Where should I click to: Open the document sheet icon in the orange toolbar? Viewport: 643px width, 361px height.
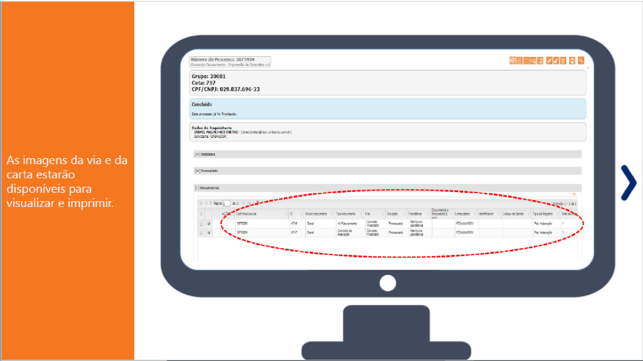(519, 60)
